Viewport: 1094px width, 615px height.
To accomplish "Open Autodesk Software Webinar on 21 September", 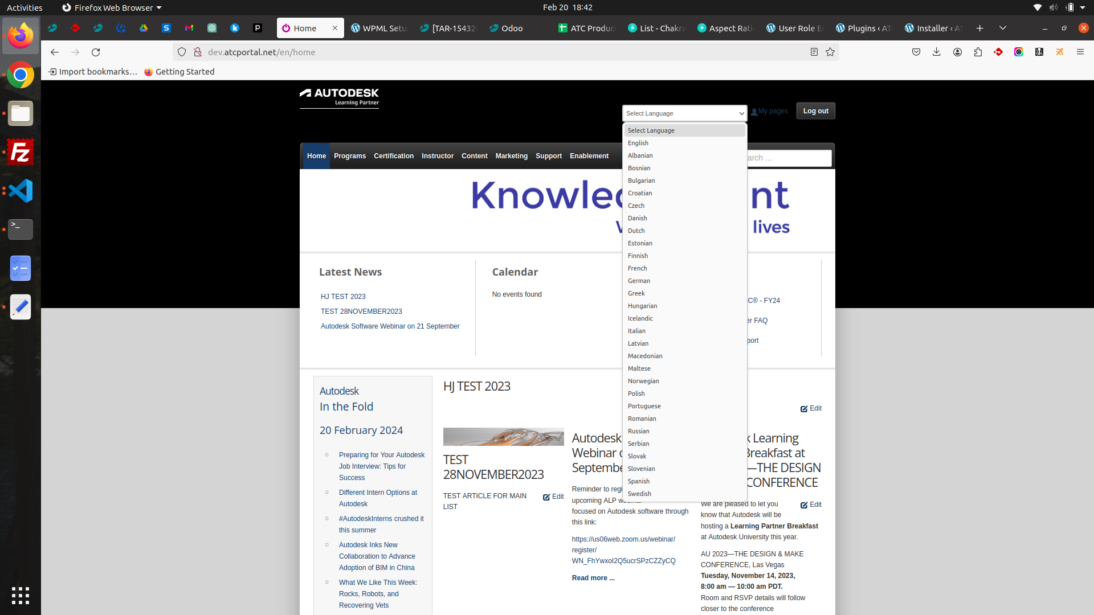I will [390, 326].
